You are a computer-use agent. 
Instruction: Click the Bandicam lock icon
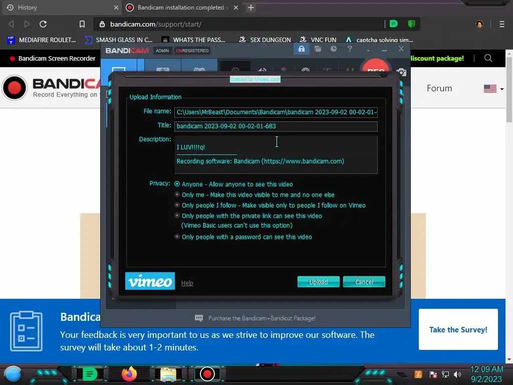(301, 49)
